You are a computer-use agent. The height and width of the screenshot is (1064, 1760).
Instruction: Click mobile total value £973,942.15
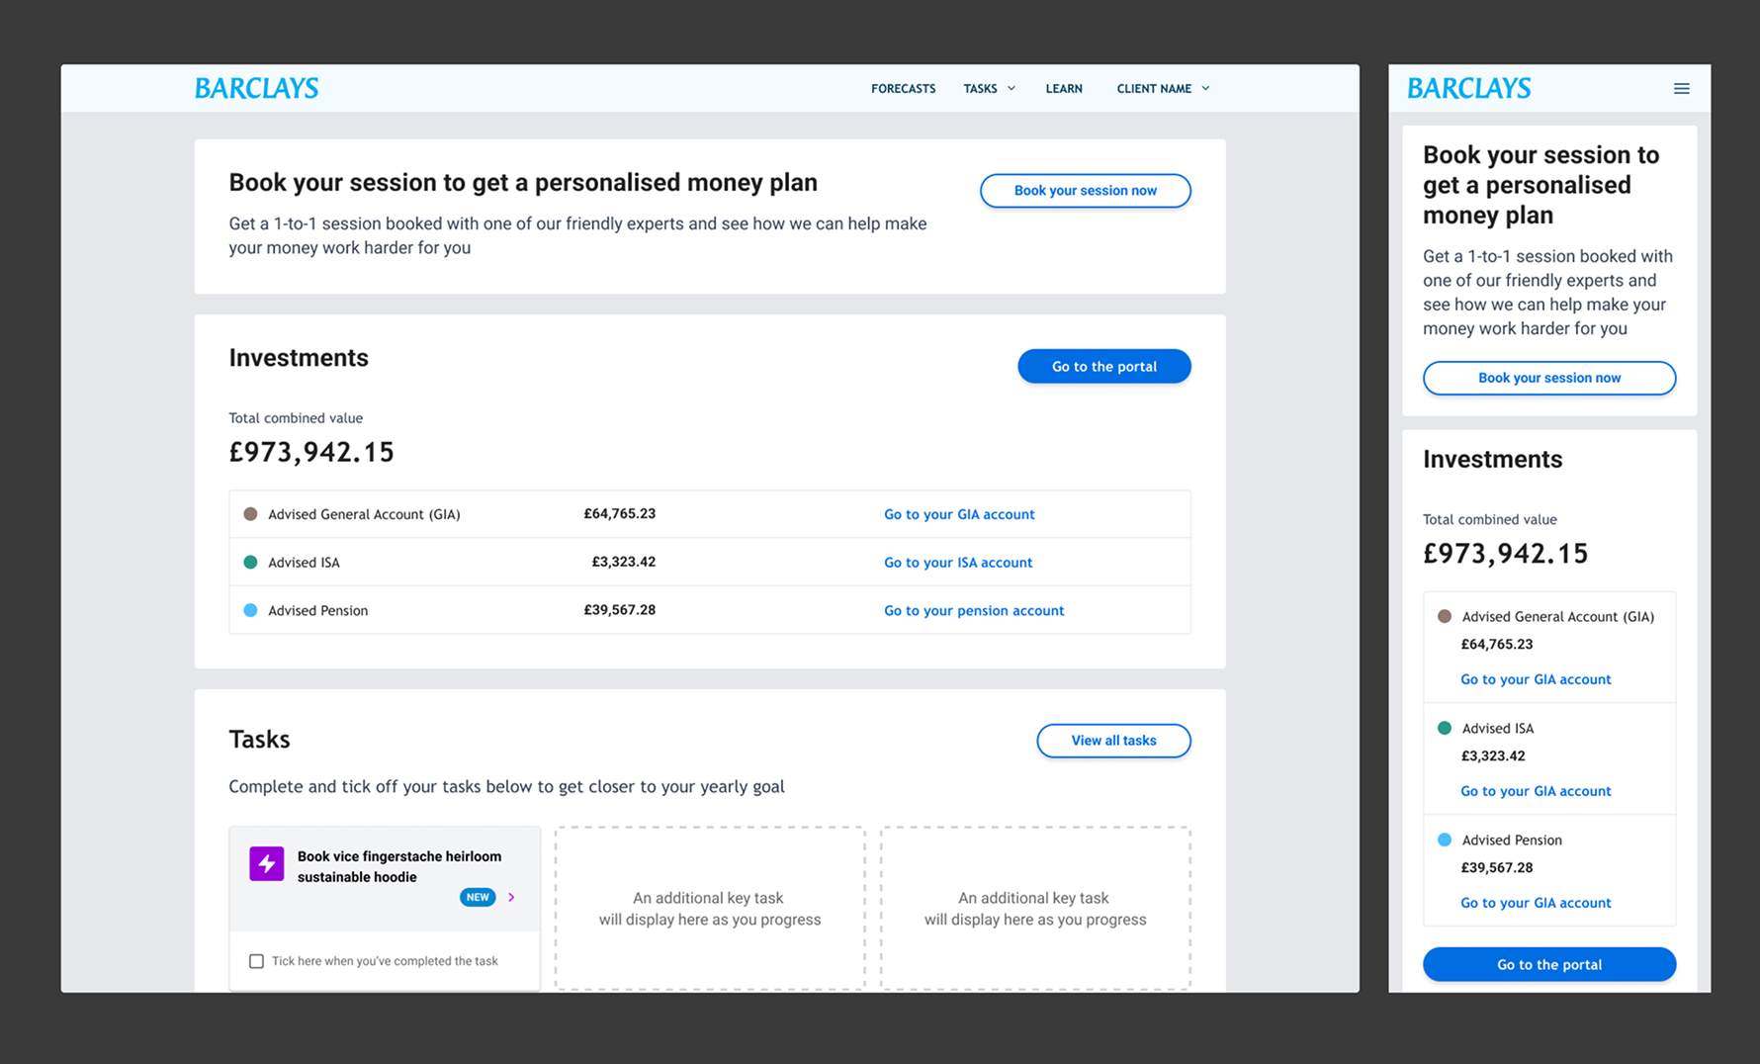(1505, 554)
